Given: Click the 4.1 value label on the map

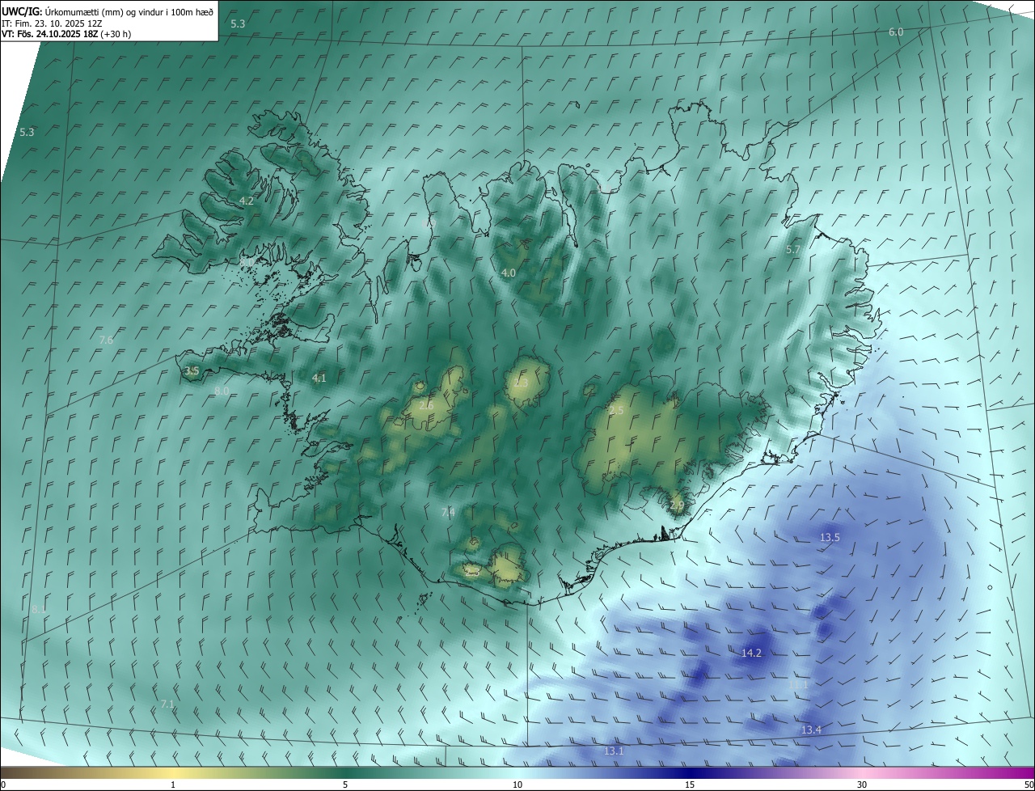Looking at the screenshot, I should [319, 378].
